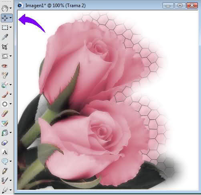Choose the Clone Brush tool
The image size is (201, 195).
coord(4,85)
